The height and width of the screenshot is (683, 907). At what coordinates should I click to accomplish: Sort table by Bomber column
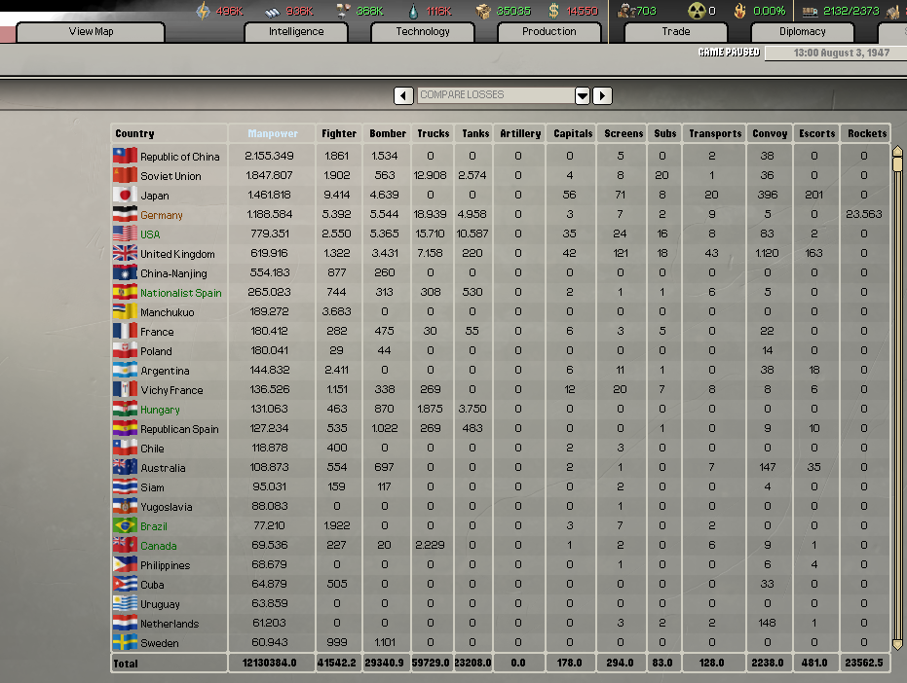click(x=388, y=133)
